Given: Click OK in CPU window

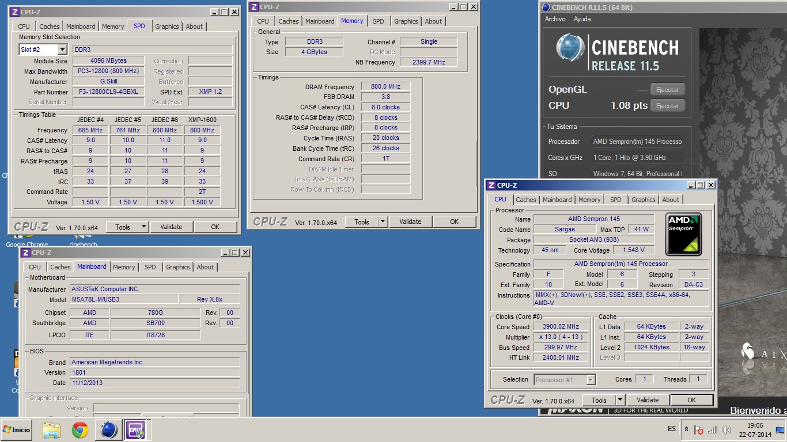Looking at the screenshot, I should click(691, 400).
